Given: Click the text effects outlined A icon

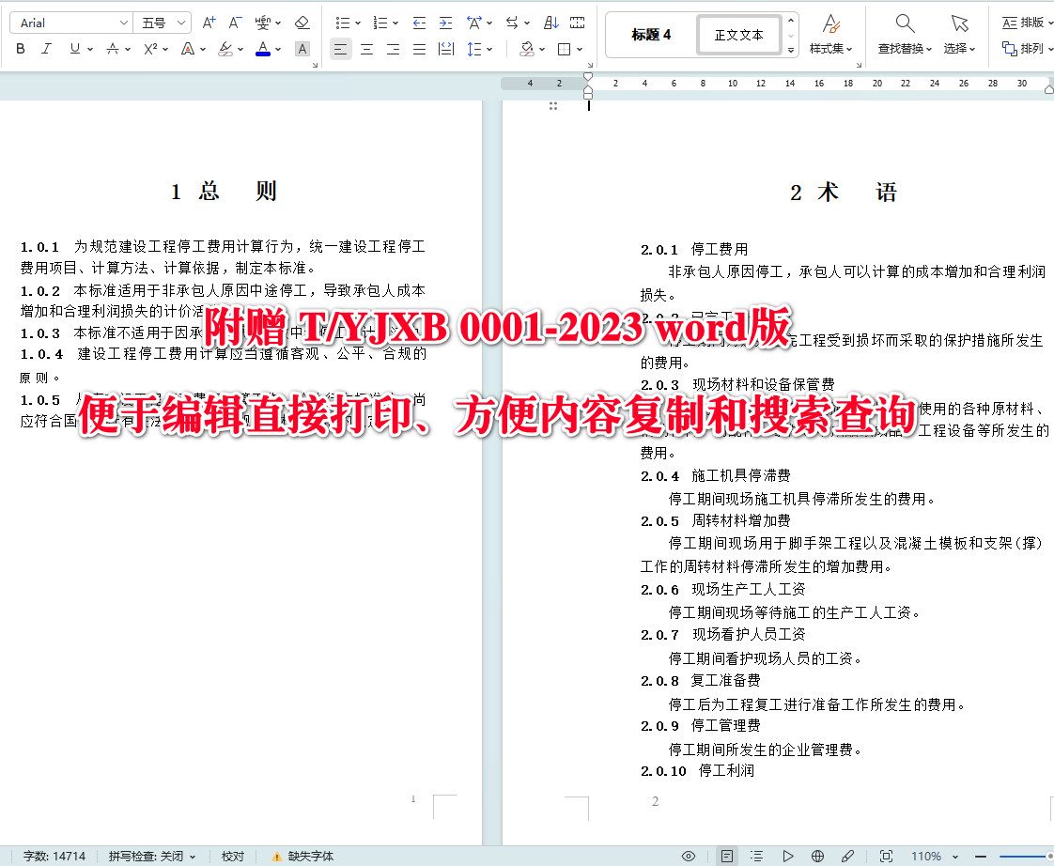Looking at the screenshot, I should tap(188, 49).
